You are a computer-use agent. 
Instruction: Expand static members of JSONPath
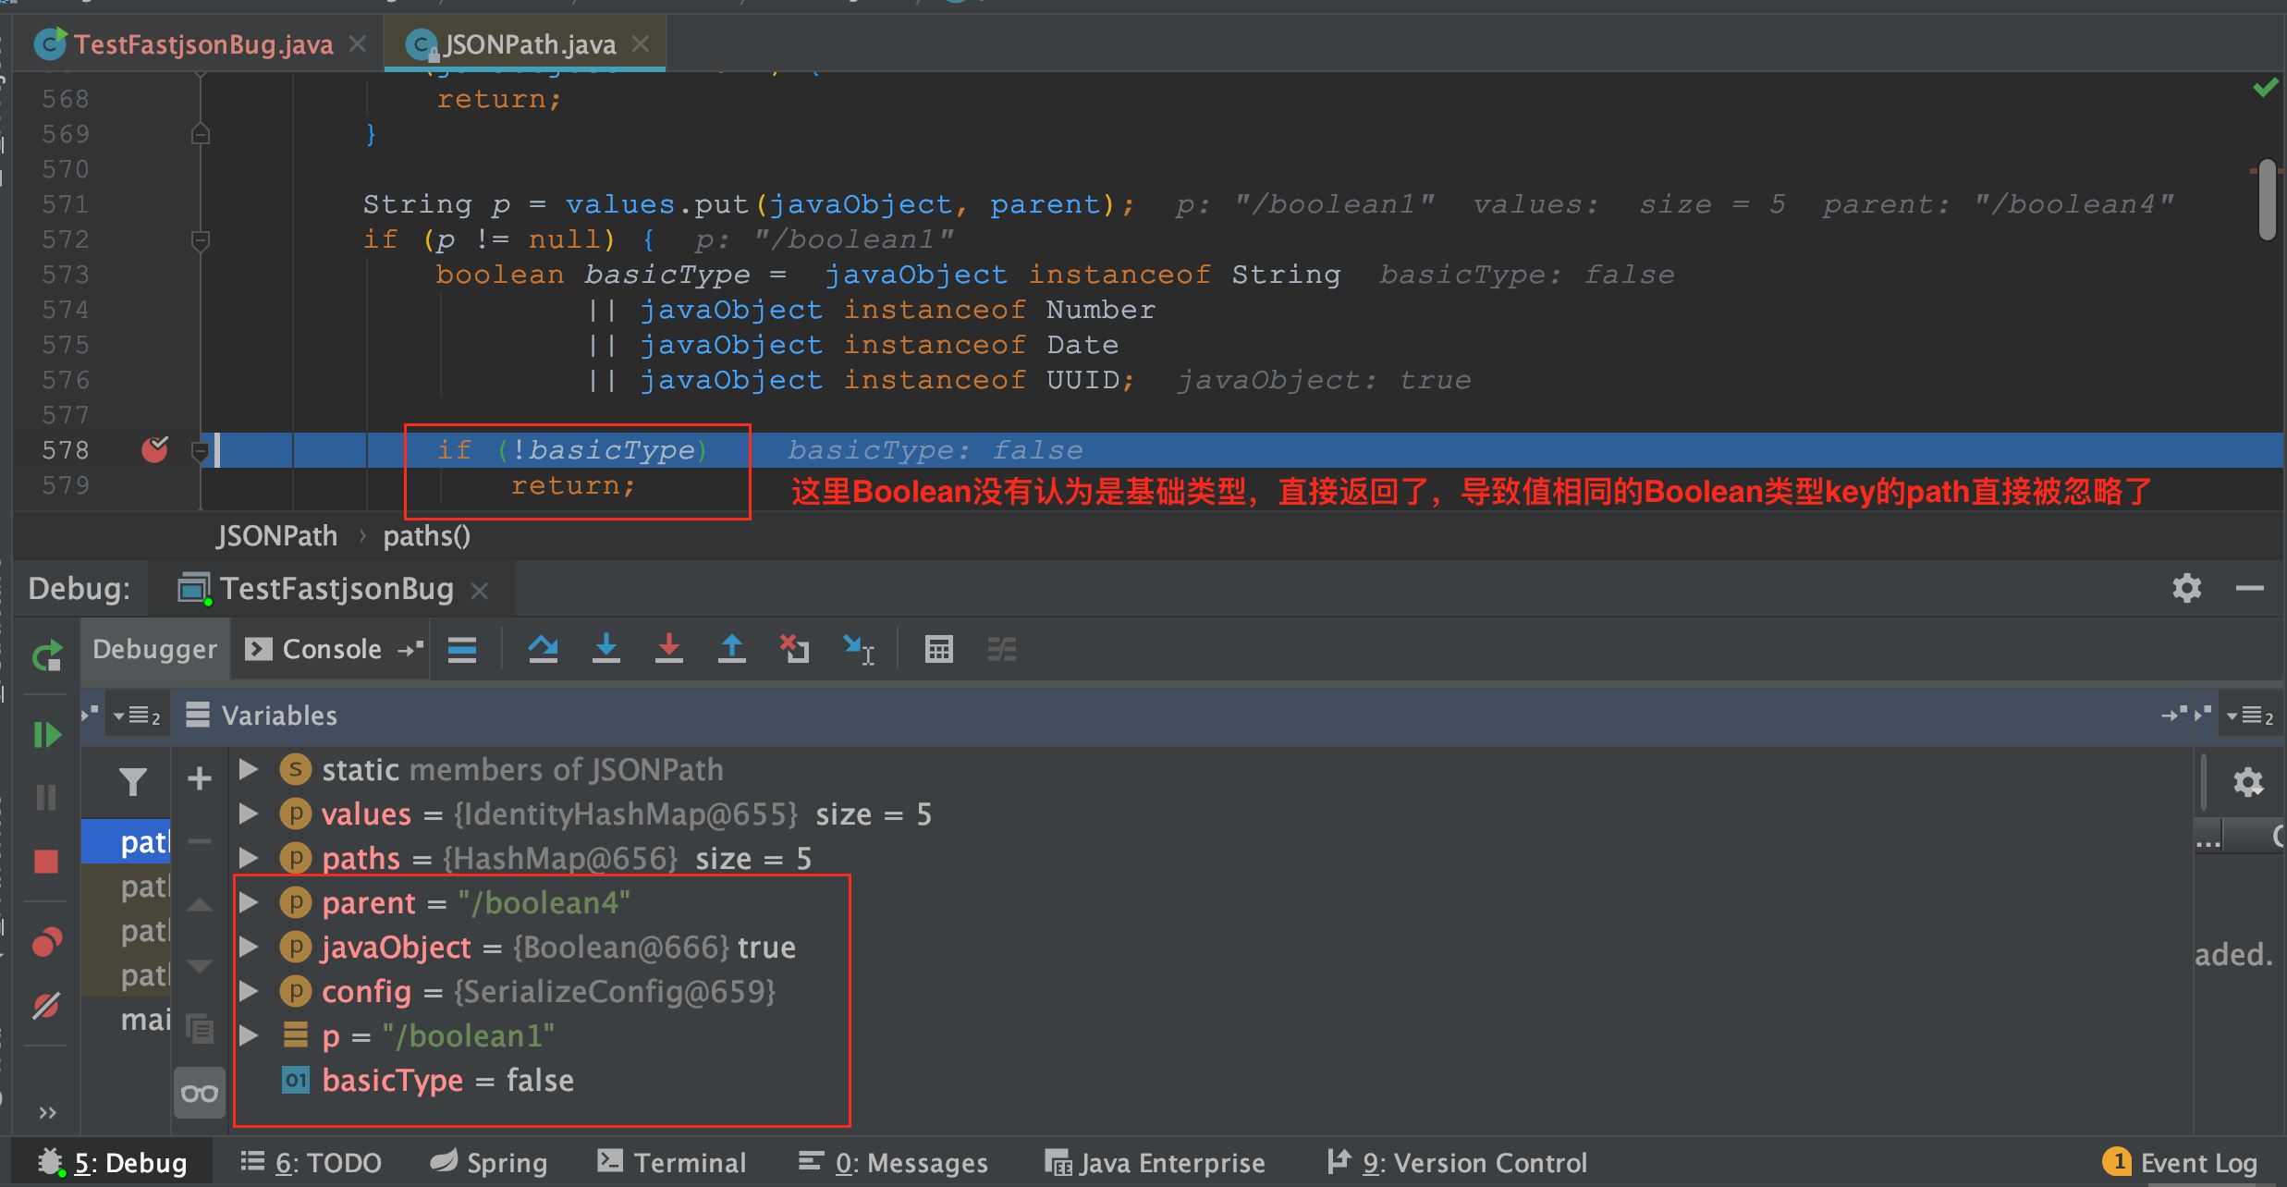click(x=248, y=769)
